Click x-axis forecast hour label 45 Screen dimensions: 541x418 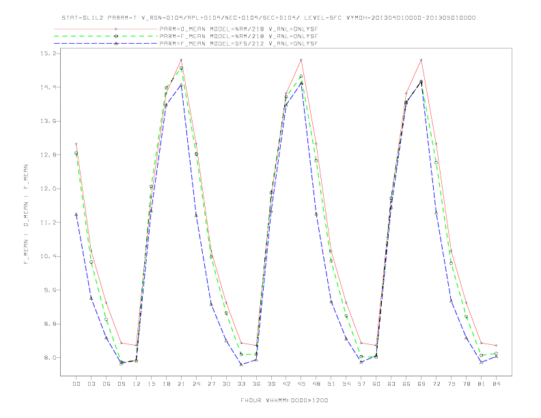click(x=301, y=384)
